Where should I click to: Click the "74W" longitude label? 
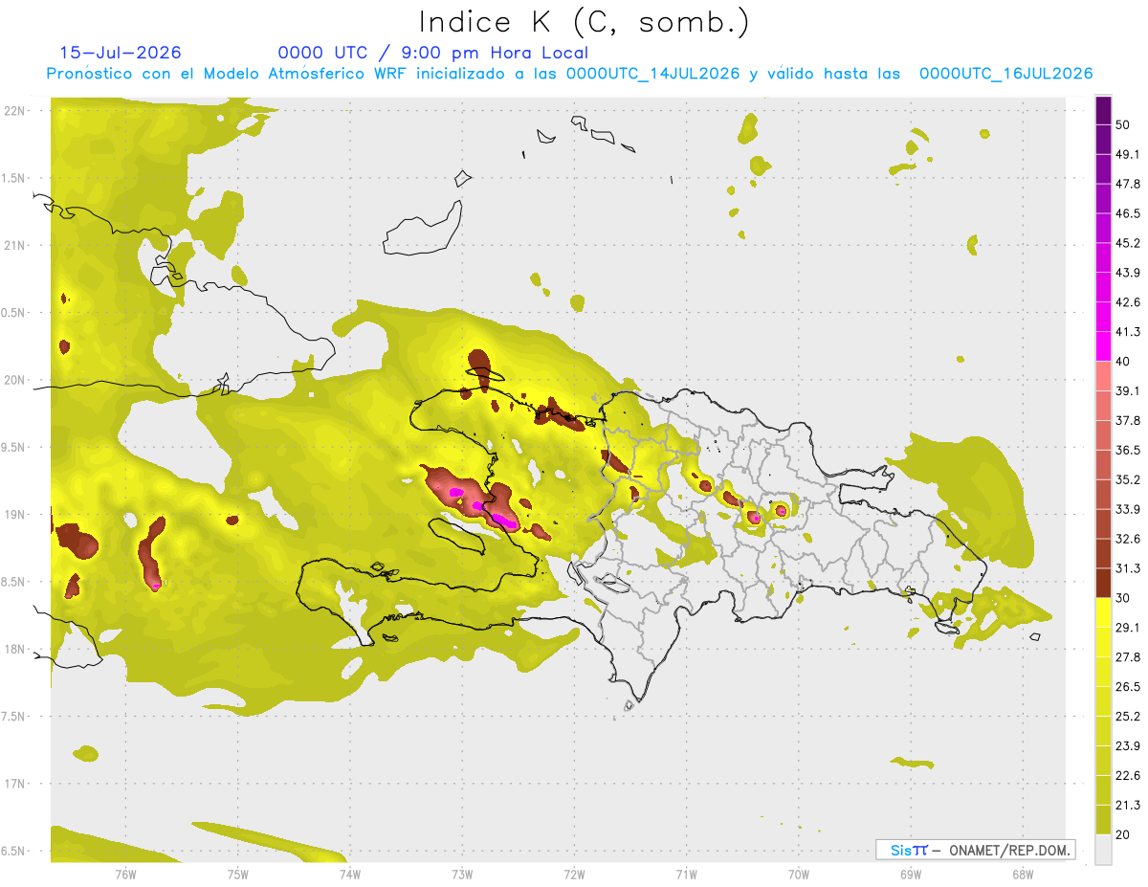[x=349, y=875]
